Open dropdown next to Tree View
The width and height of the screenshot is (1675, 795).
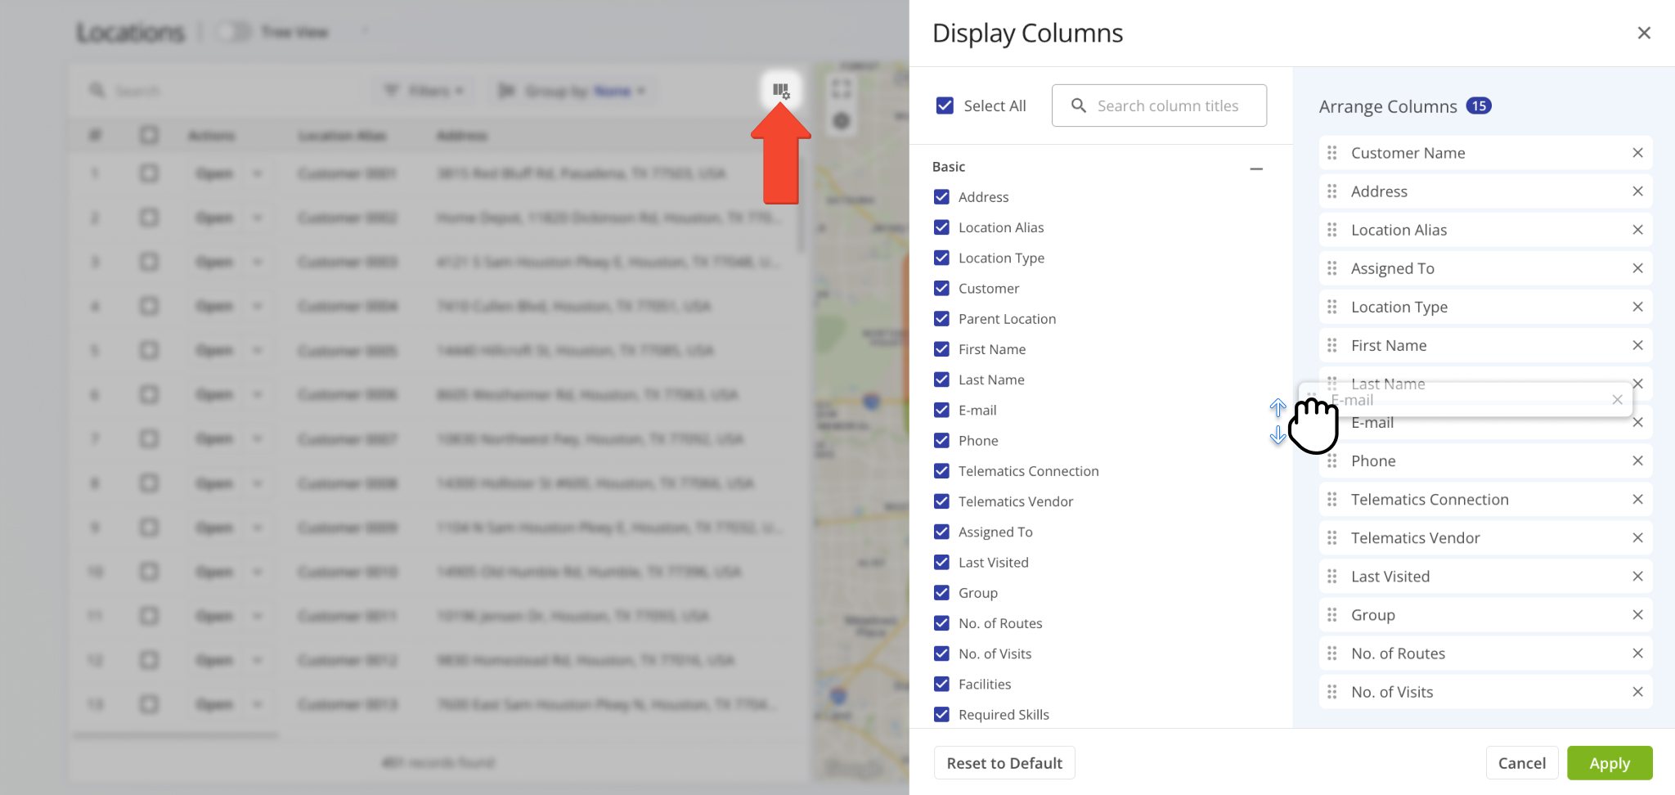tap(365, 32)
